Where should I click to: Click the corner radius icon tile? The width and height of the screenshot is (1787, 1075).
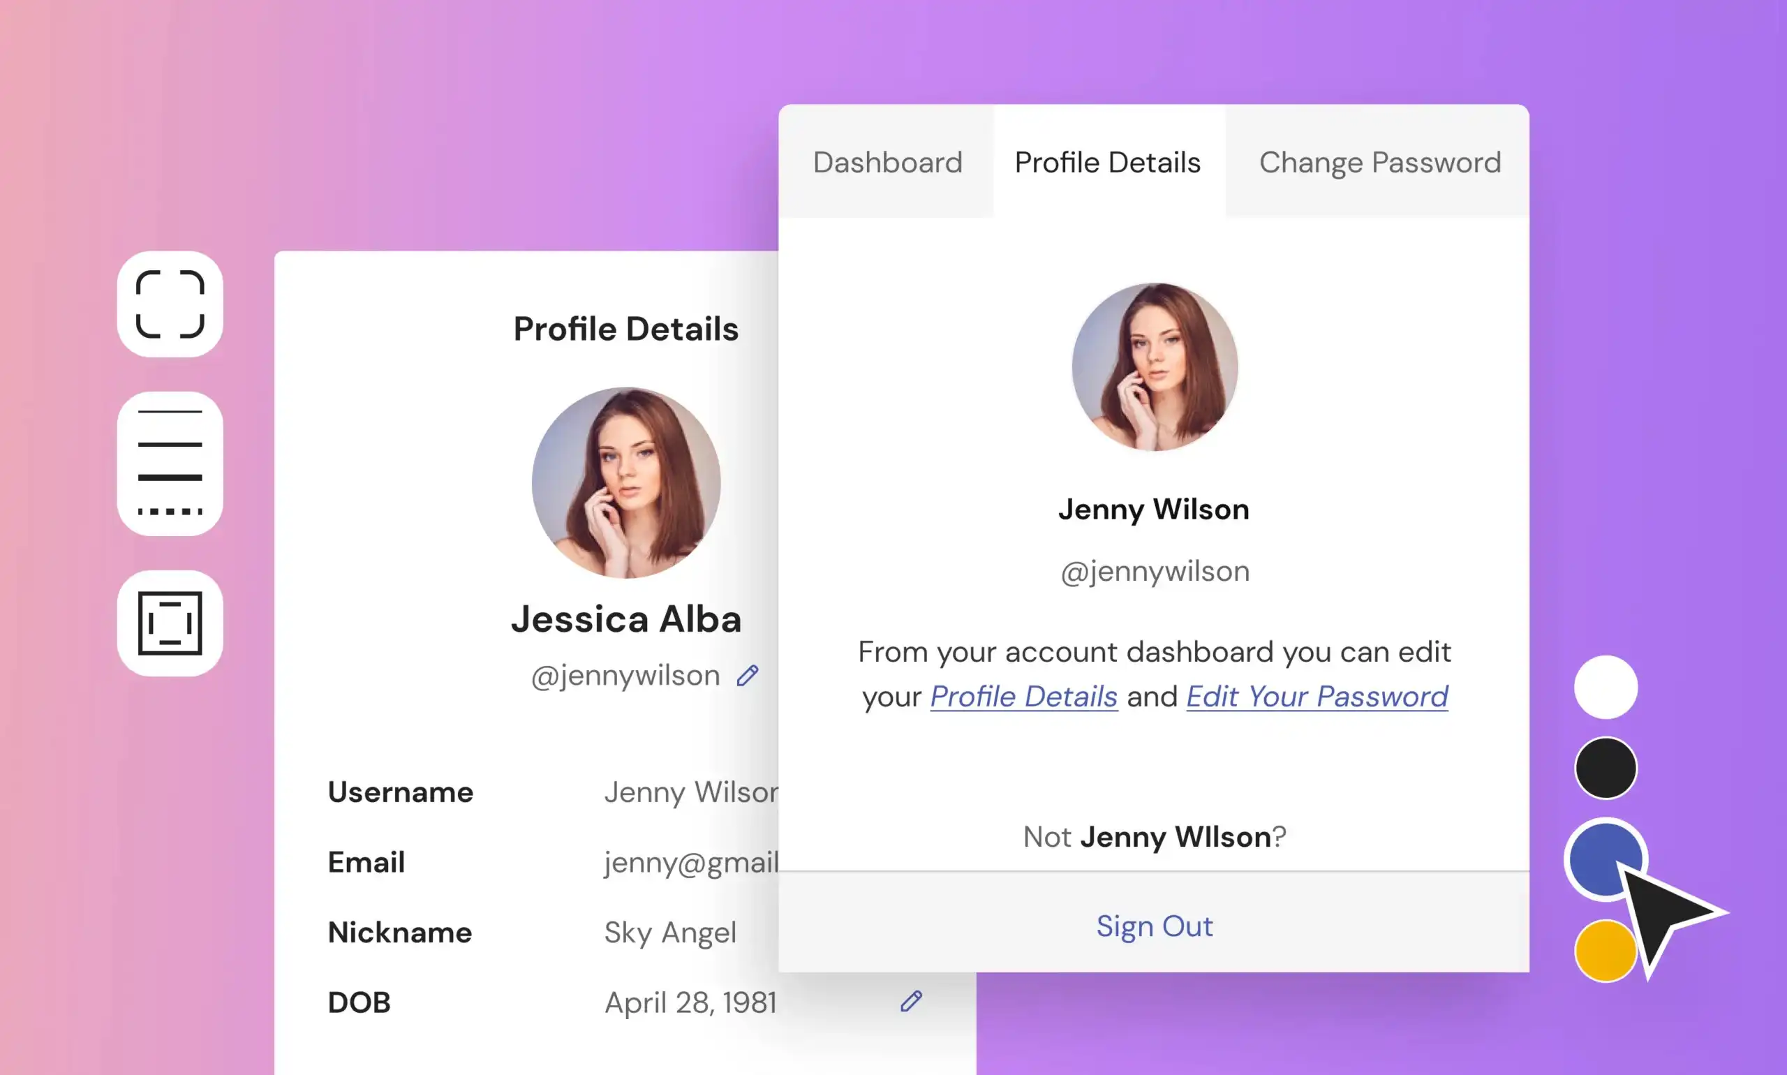click(x=170, y=304)
